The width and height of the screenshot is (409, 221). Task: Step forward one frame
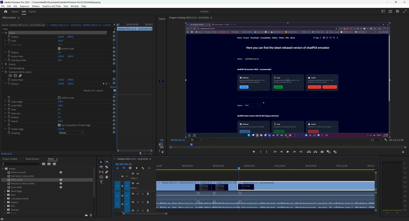(x=294, y=152)
